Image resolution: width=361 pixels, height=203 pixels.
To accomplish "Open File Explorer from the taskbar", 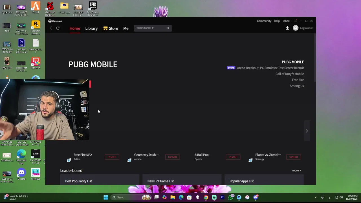I will point(173,197).
